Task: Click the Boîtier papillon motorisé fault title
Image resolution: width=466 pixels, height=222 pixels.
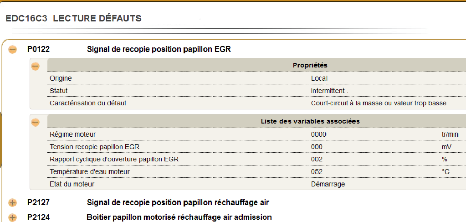Action: 179,217
